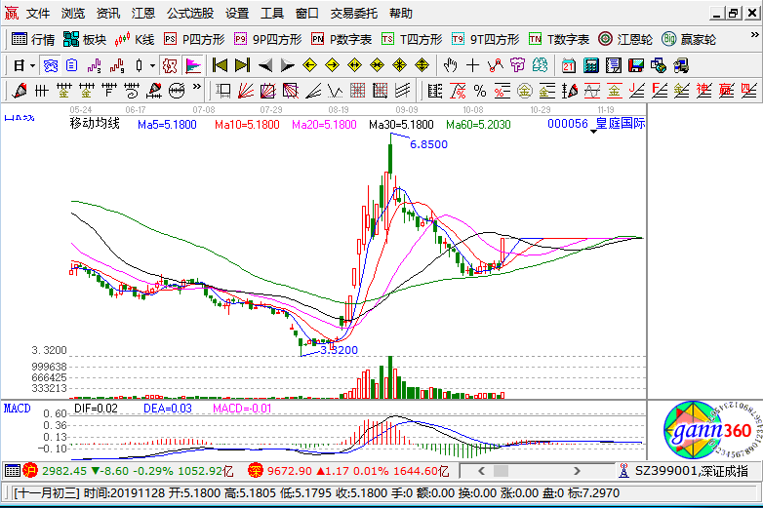
Task: Click the scrollbar right arrow
Action: (x=577, y=471)
